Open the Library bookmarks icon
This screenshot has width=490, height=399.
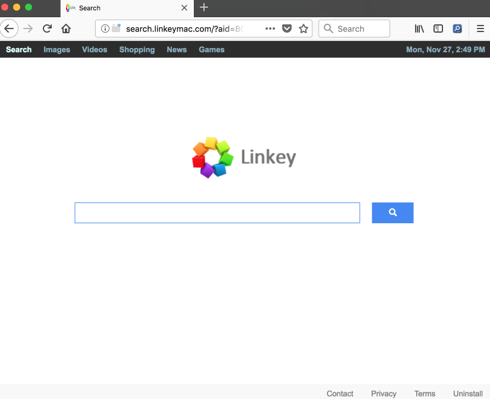(x=419, y=28)
